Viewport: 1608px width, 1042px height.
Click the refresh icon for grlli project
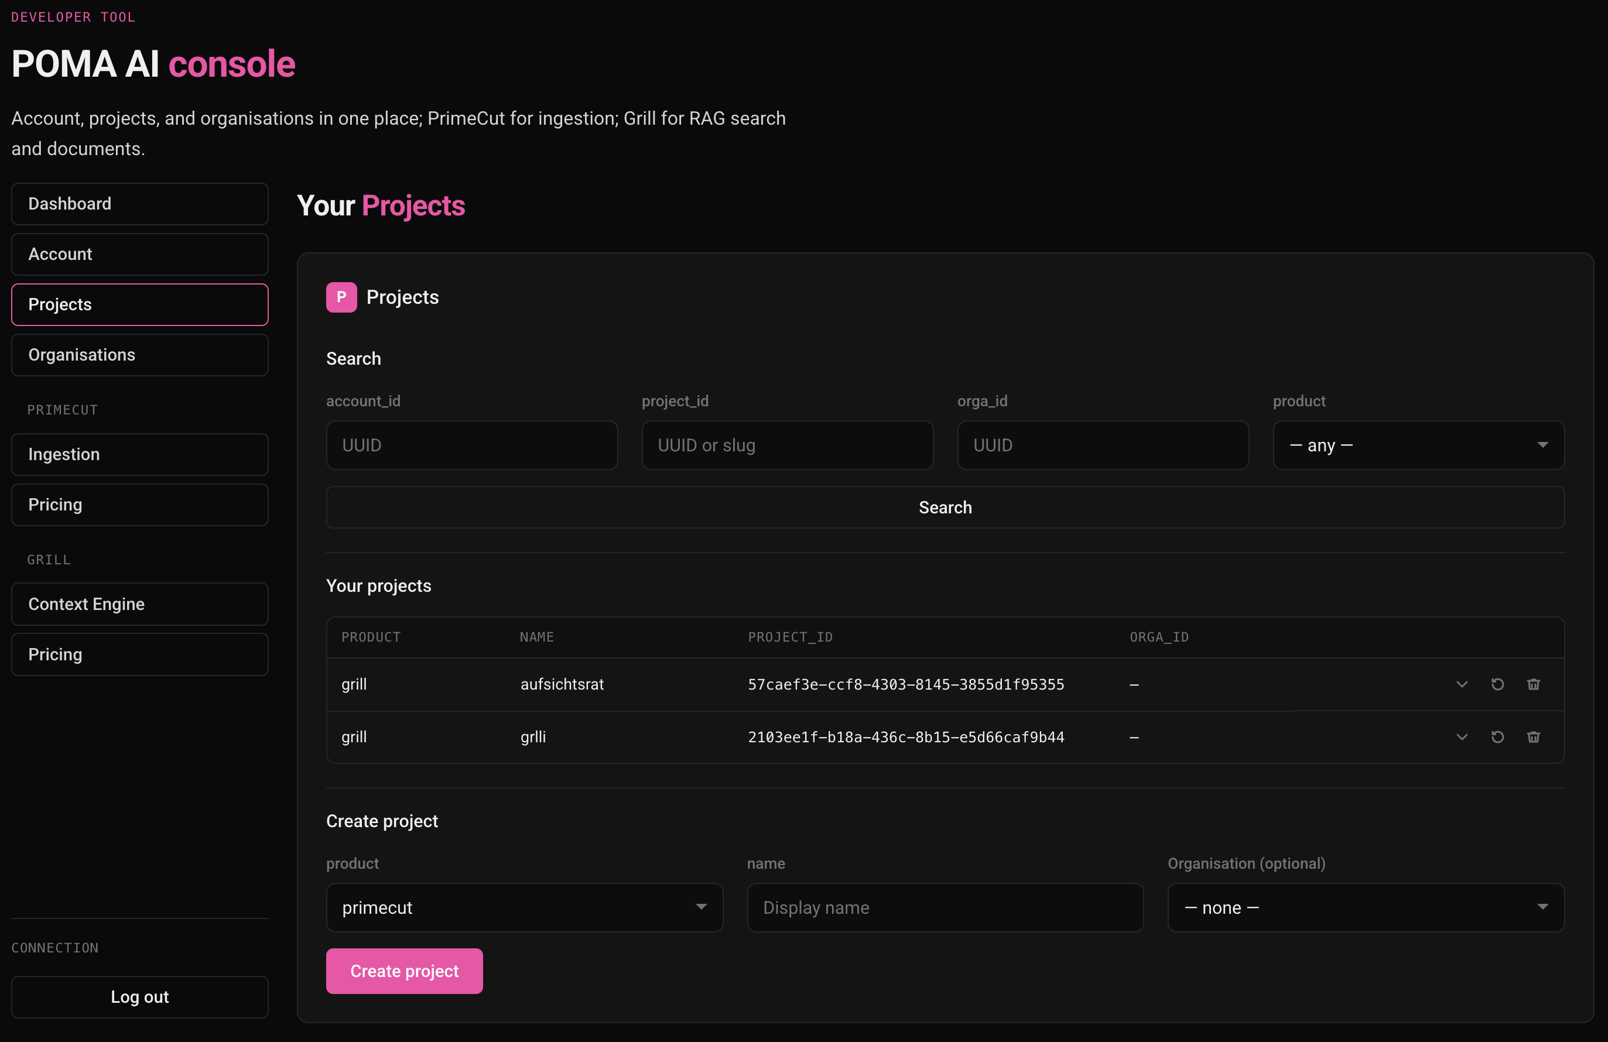1497,737
